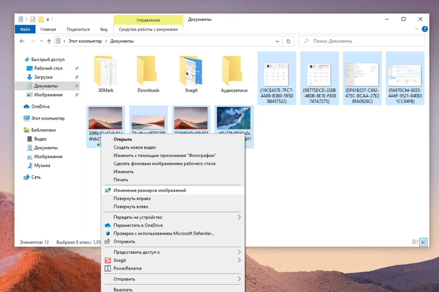Click the red Snagit icon in the context menu
439x292 pixels.
[x=108, y=260]
